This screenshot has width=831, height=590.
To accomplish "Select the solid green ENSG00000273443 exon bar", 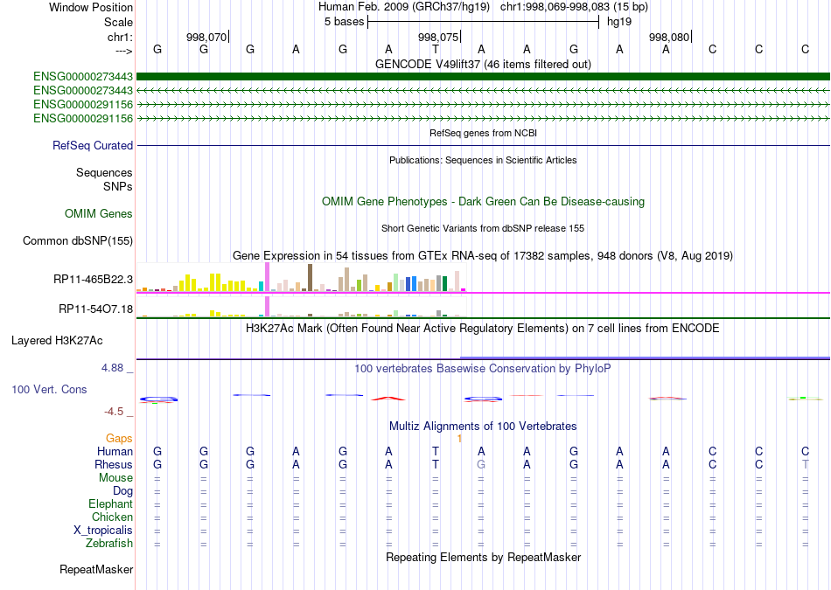I will (x=483, y=77).
